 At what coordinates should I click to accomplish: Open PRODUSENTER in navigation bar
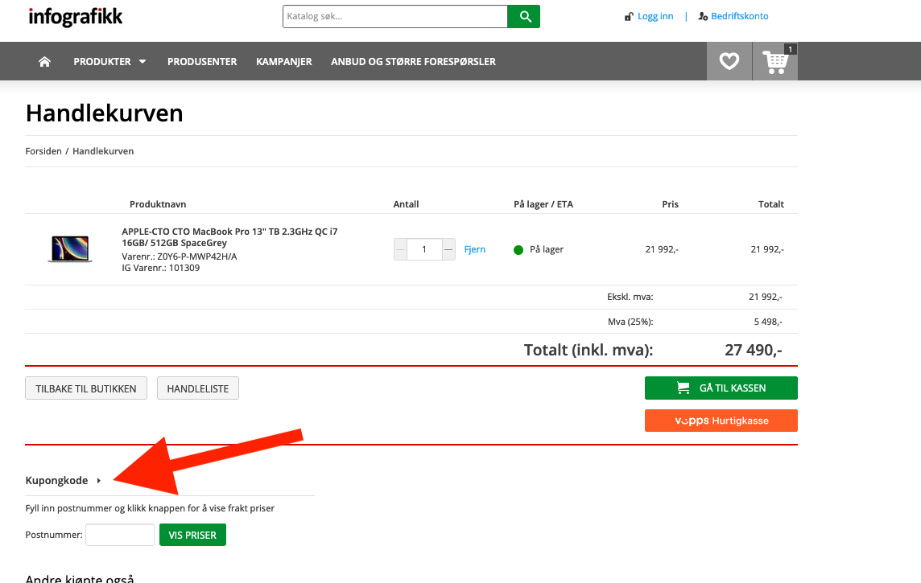tap(202, 62)
